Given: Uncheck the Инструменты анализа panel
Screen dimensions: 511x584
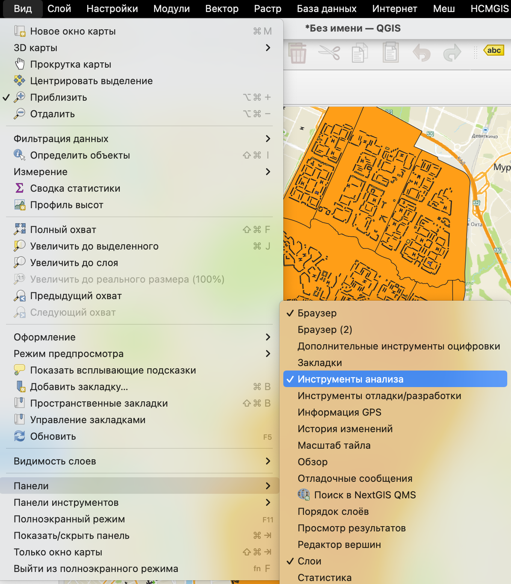Looking at the screenshot, I should coord(350,379).
